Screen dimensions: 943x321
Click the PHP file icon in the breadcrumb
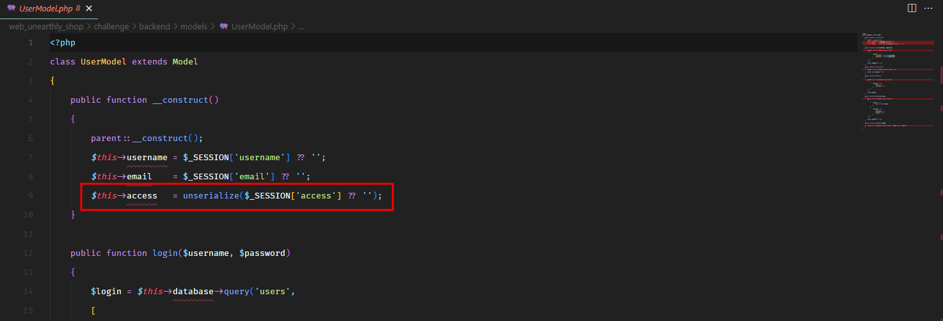pos(224,27)
